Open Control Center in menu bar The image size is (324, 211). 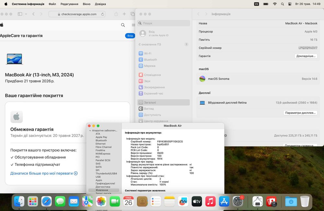(290, 4)
